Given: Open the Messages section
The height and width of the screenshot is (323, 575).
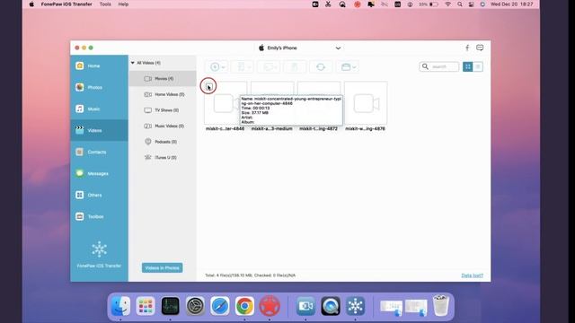Looking at the screenshot, I should [99, 173].
